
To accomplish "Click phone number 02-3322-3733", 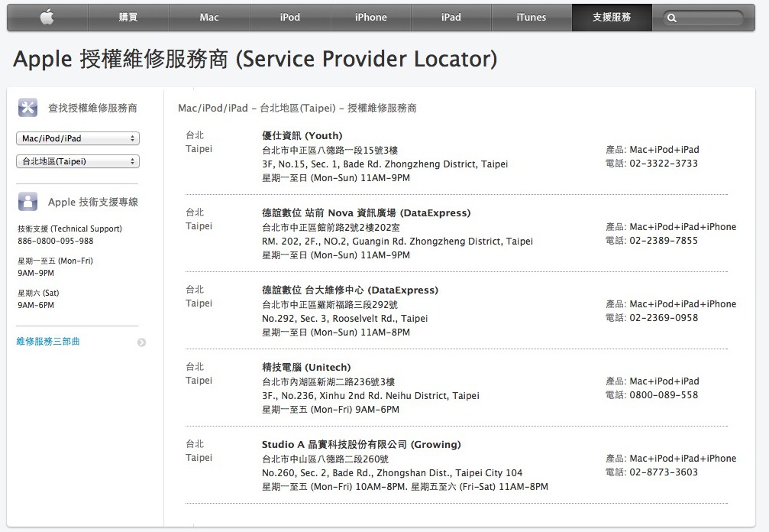I will [x=664, y=164].
